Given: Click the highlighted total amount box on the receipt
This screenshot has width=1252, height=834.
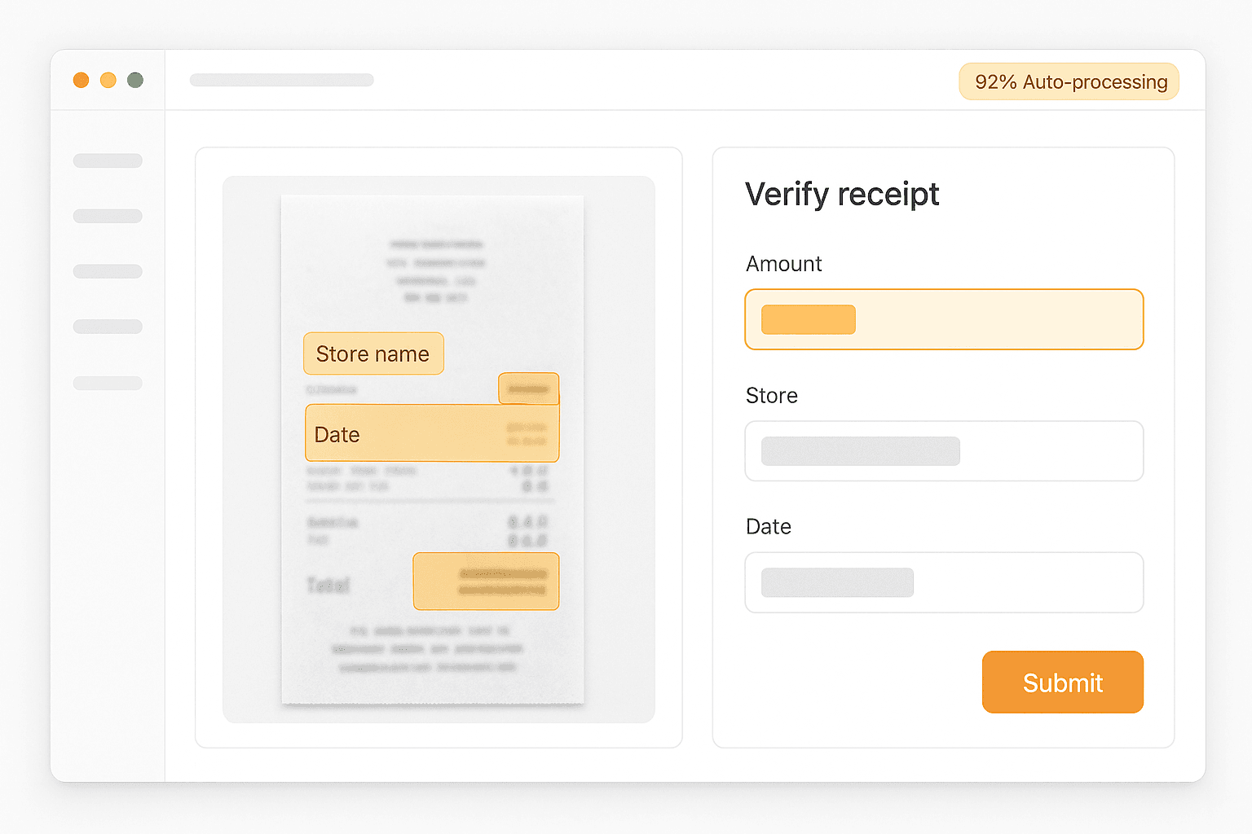Looking at the screenshot, I should [x=486, y=582].
